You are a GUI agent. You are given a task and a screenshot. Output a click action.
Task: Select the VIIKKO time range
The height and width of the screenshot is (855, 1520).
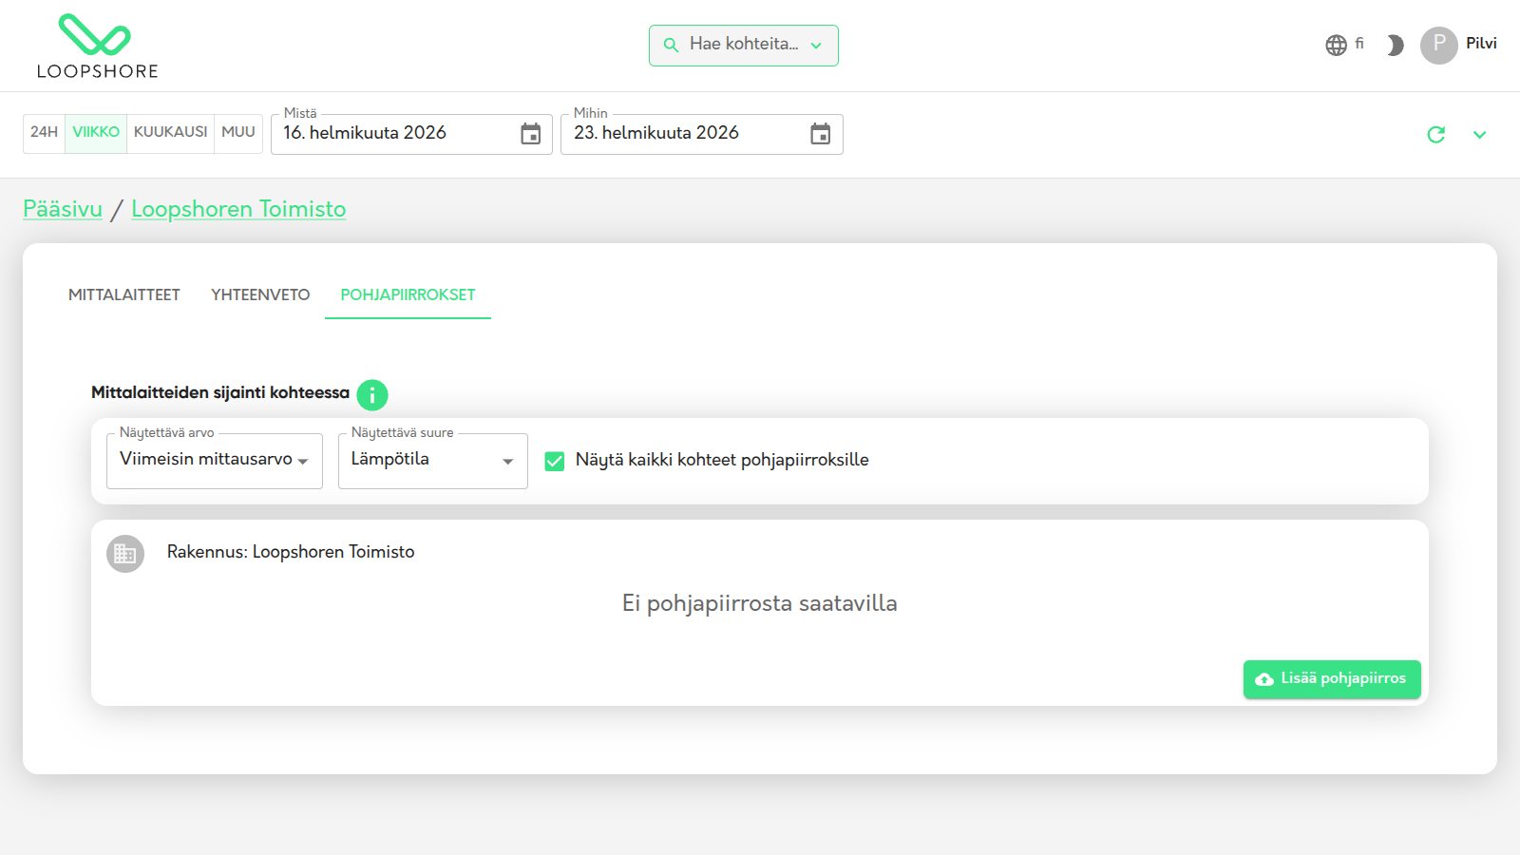pyautogui.click(x=96, y=132)
